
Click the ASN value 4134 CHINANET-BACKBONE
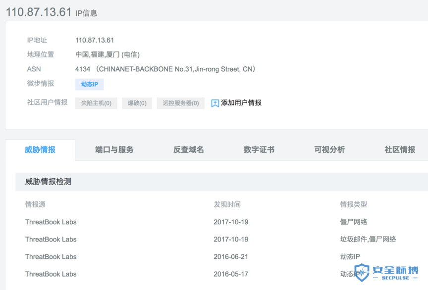(x=165, y=69)
